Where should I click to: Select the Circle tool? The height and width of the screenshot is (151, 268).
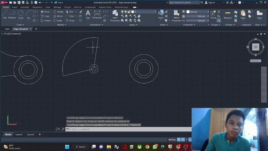21,14
